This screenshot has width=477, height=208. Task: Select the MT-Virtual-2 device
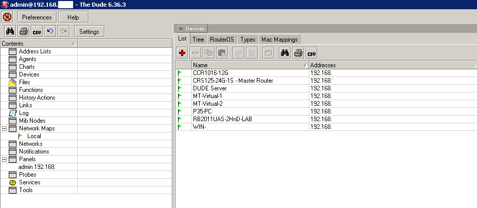coord(326,104)
